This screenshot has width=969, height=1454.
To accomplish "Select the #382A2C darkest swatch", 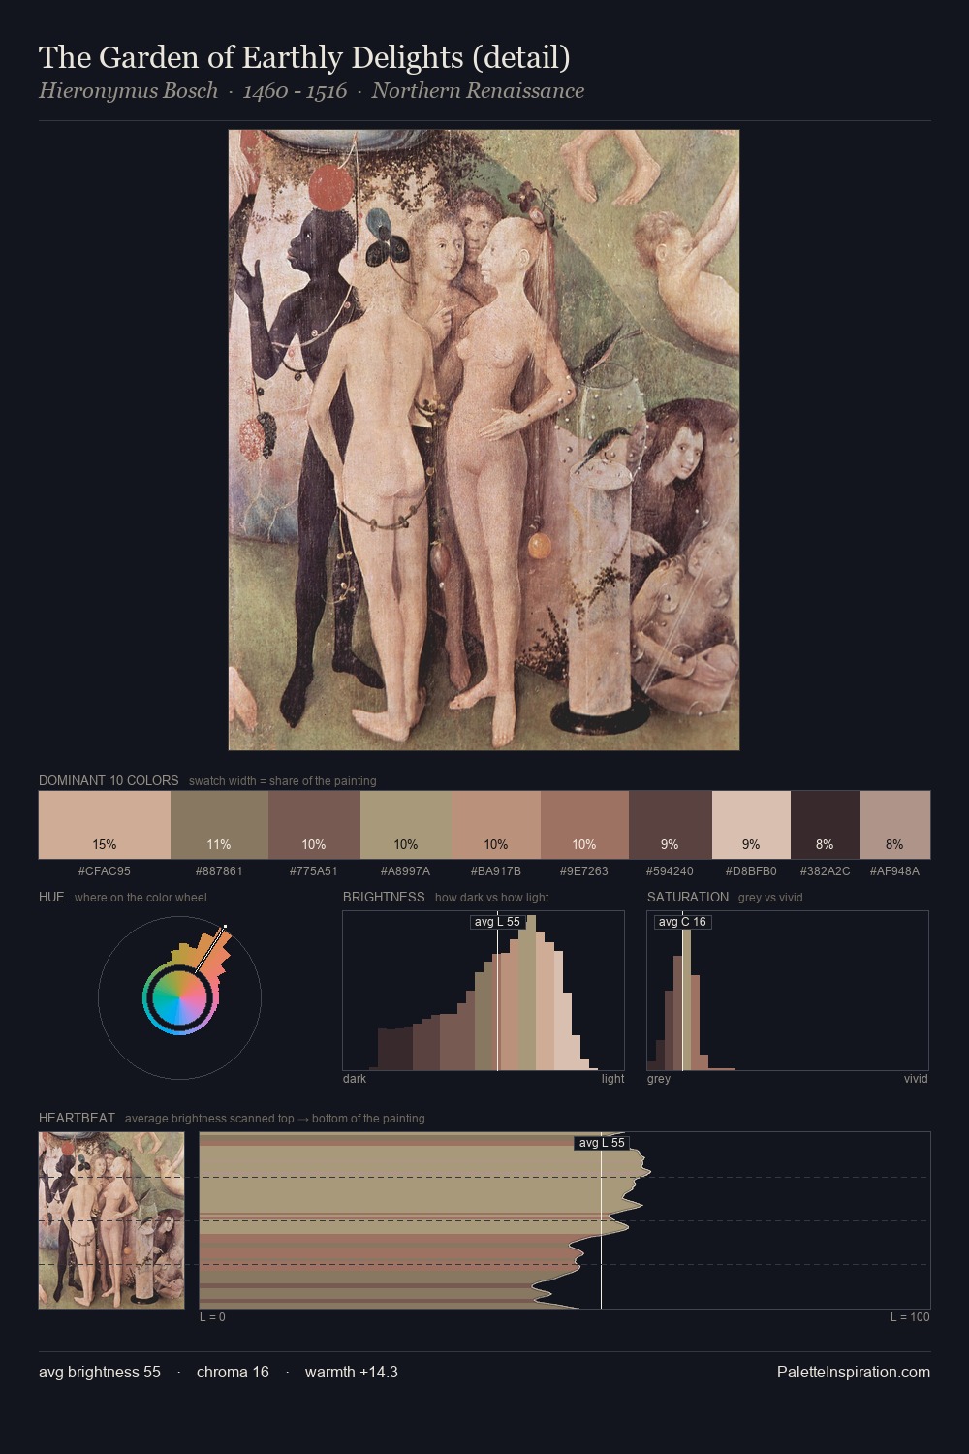I will [x=826, y=825].
